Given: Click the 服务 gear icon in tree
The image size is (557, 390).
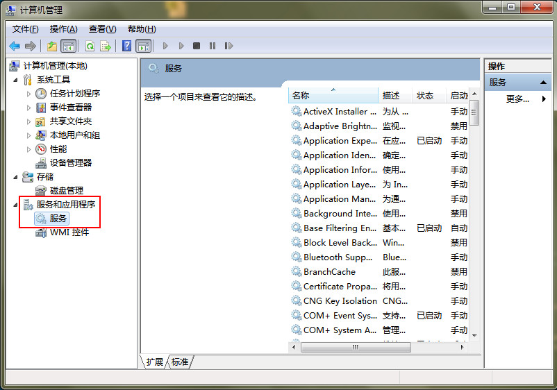Looking at the screenshot, I should 41,219.
